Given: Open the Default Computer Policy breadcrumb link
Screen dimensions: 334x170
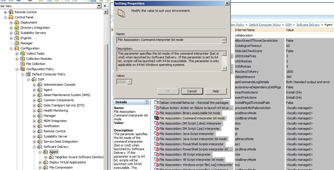Looking at the screenshot, I should tap(264, 25).
